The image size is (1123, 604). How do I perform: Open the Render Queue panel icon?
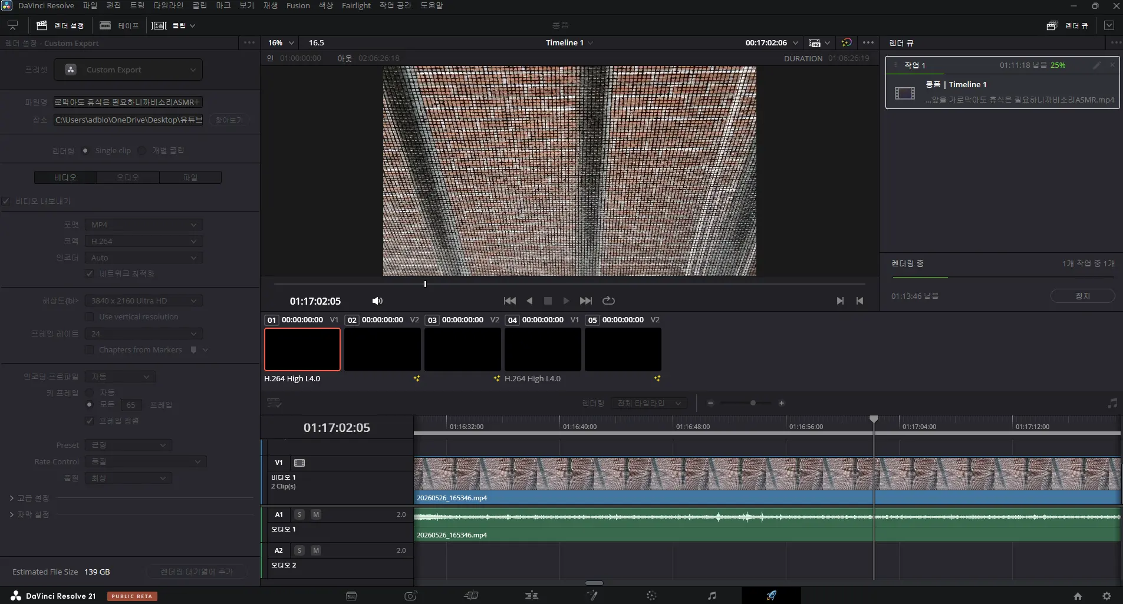pyautogui.click(x=1052, y=25)
